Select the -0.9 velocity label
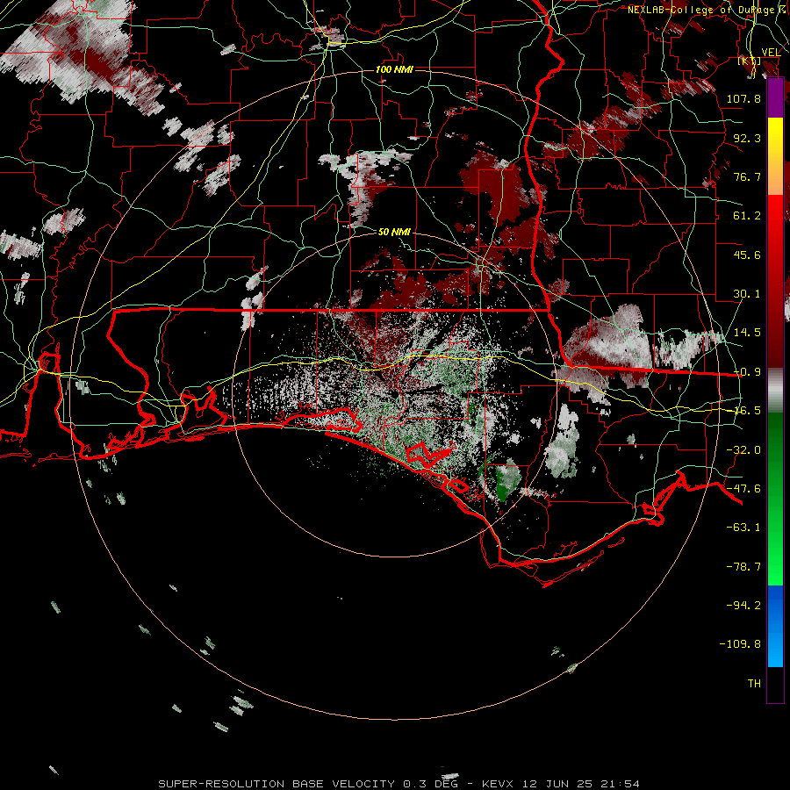Image resolution: width=790 pixels, height=790 pixels. click(747, 372)
